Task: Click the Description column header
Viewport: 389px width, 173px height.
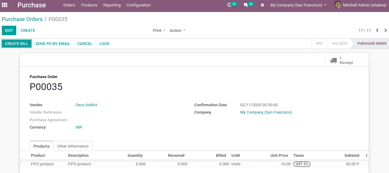Action: [x=78, y=156]
